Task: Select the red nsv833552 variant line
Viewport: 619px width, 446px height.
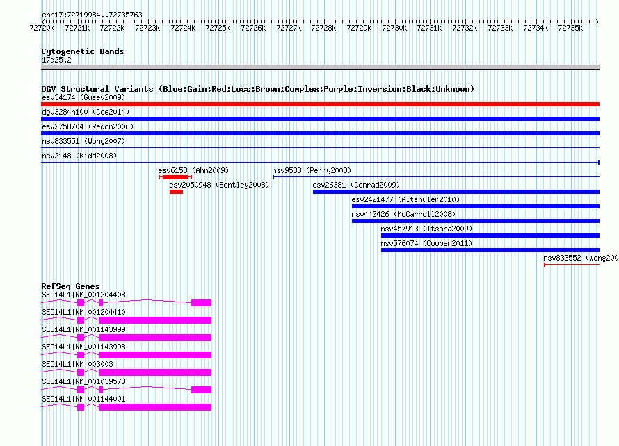Action: [572, 265]
